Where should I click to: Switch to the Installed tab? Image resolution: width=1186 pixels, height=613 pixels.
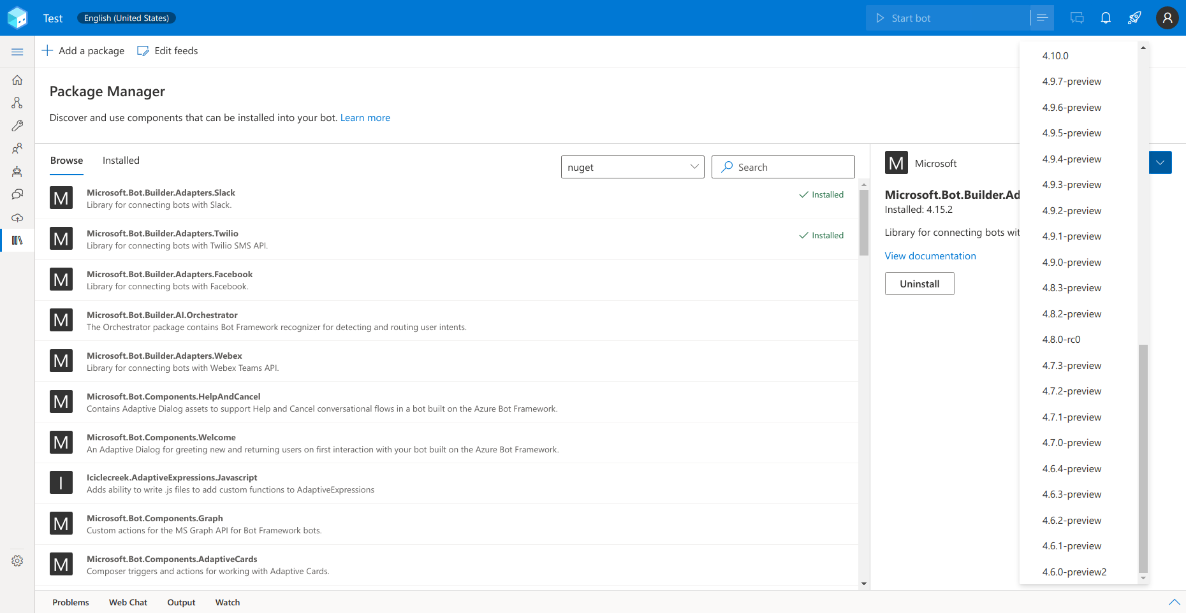[121, 161]
